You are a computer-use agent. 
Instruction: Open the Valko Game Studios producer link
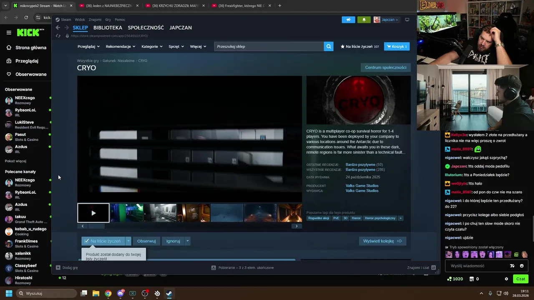pyautogui.click(x=362, y=186)
